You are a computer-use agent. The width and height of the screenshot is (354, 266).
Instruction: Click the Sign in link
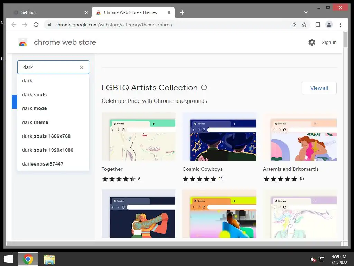(x=329, y=42)
